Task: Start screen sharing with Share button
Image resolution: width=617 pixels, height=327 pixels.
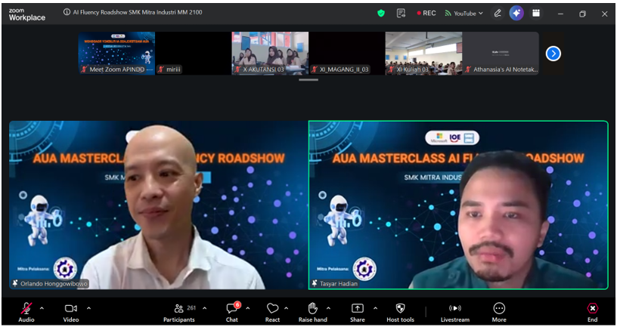Action: pos(358,312)
